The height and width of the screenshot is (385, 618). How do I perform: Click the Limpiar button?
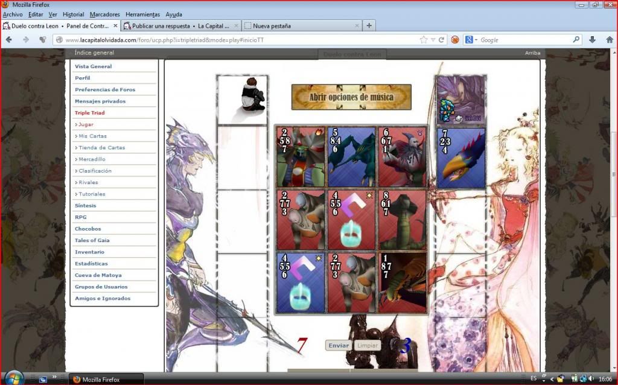368,346
